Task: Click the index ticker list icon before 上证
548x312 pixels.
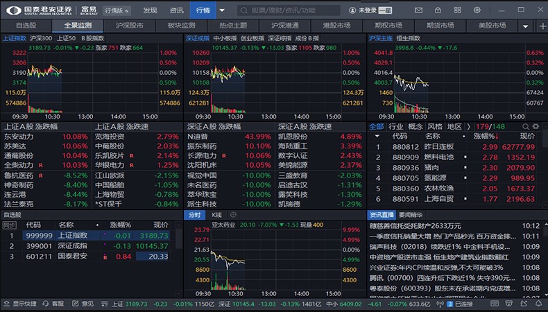Action: click(x=104, y=304)
